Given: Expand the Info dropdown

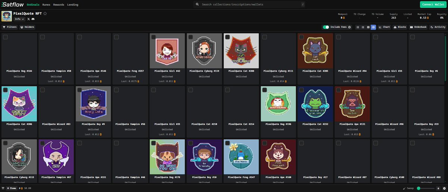Looking at the screenshot, I should pyautogui.click(x=19, y=19).
